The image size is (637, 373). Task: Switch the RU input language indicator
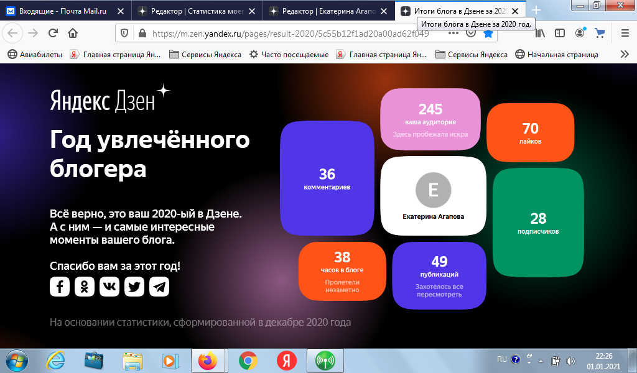(502, 359)
